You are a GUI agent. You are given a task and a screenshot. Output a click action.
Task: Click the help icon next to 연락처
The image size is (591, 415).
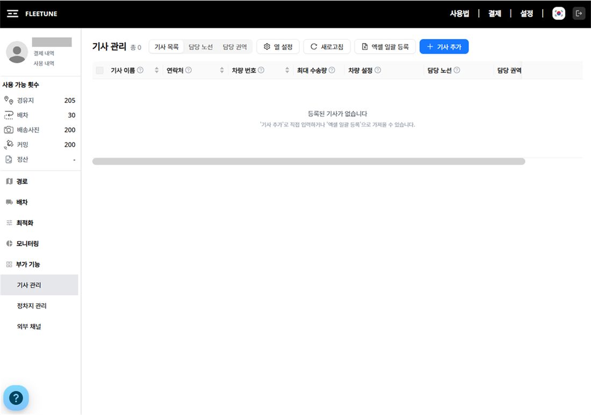189,70
